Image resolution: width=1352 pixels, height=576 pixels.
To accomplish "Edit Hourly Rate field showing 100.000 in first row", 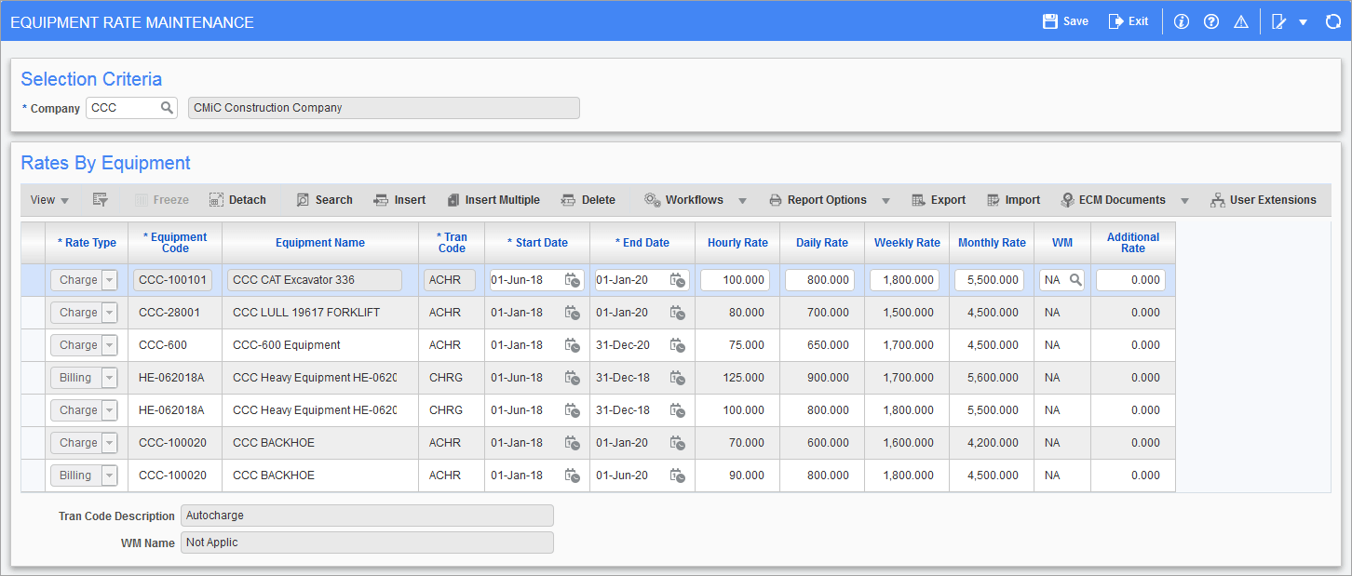I will 736,280.
